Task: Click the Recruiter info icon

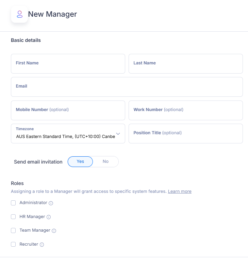Action: coord(42,245)
